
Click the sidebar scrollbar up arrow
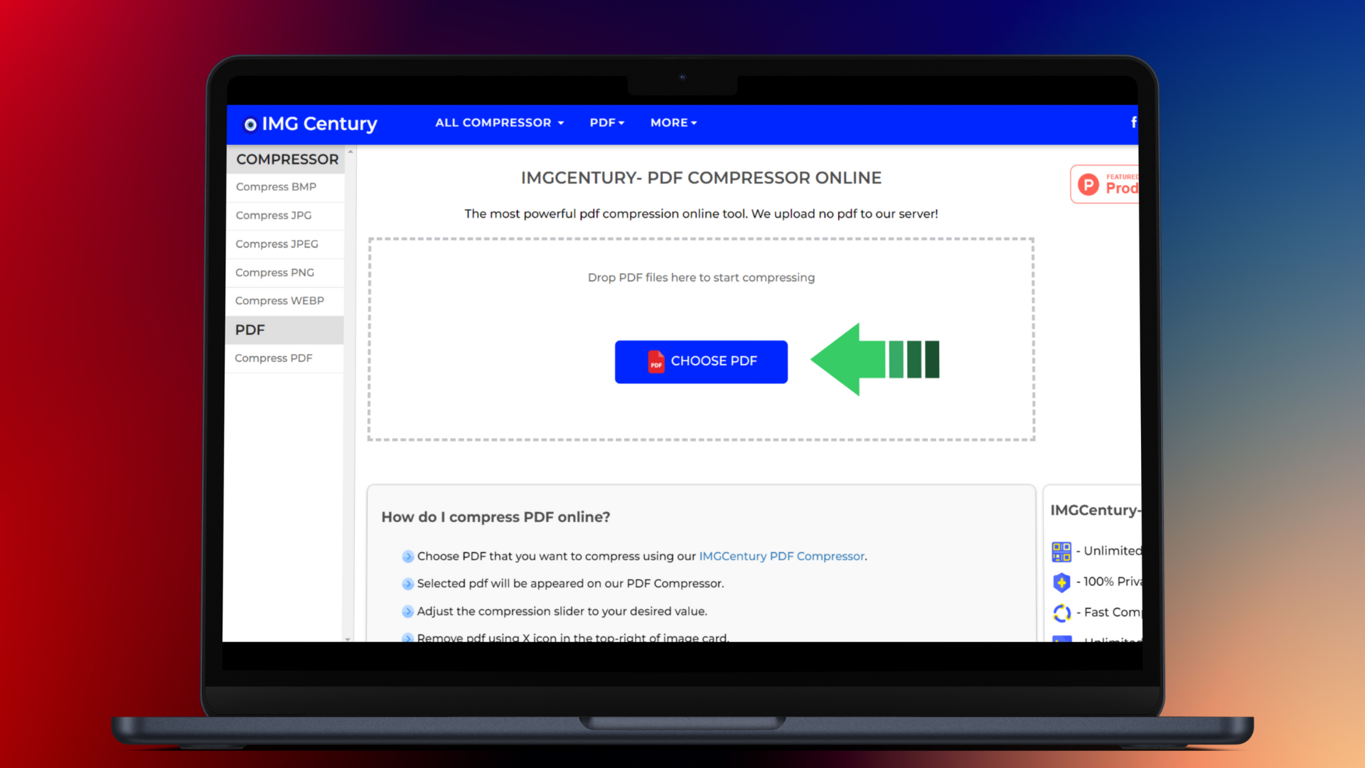tap(350, 151)
